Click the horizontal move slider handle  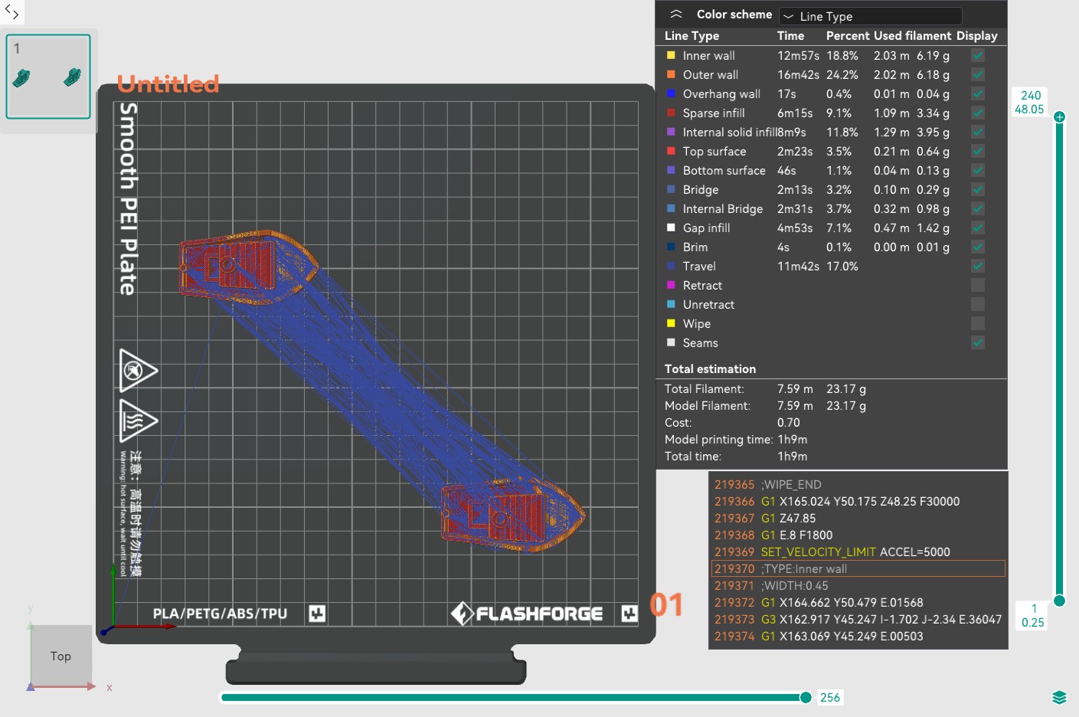click(806, 697)
